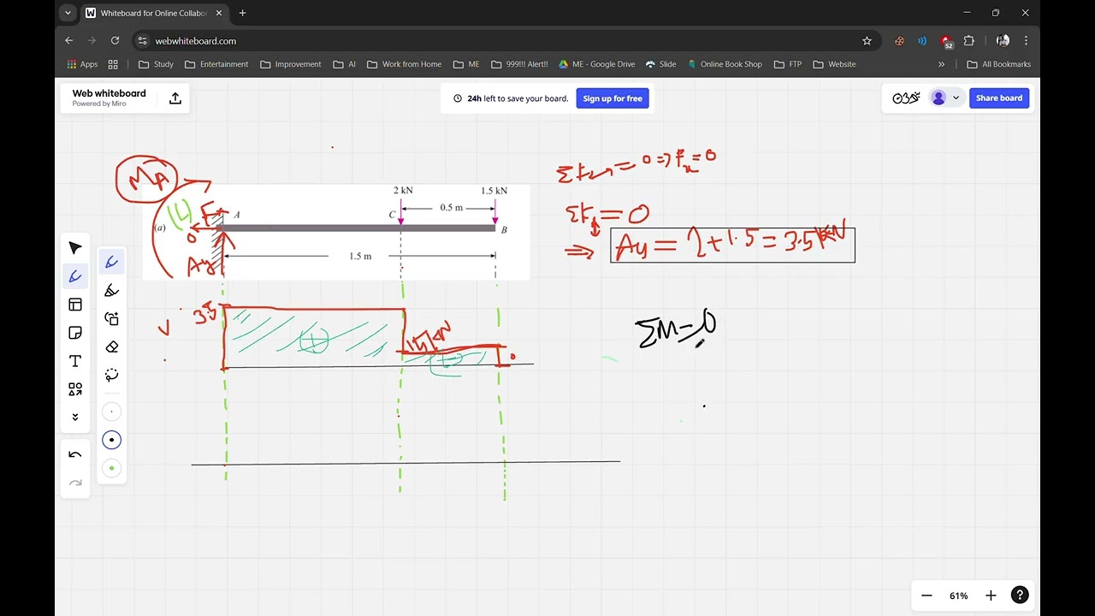Viewport: 1095px width, 616px height.
Task: Open the tab search dropdown
Action: 68,13
